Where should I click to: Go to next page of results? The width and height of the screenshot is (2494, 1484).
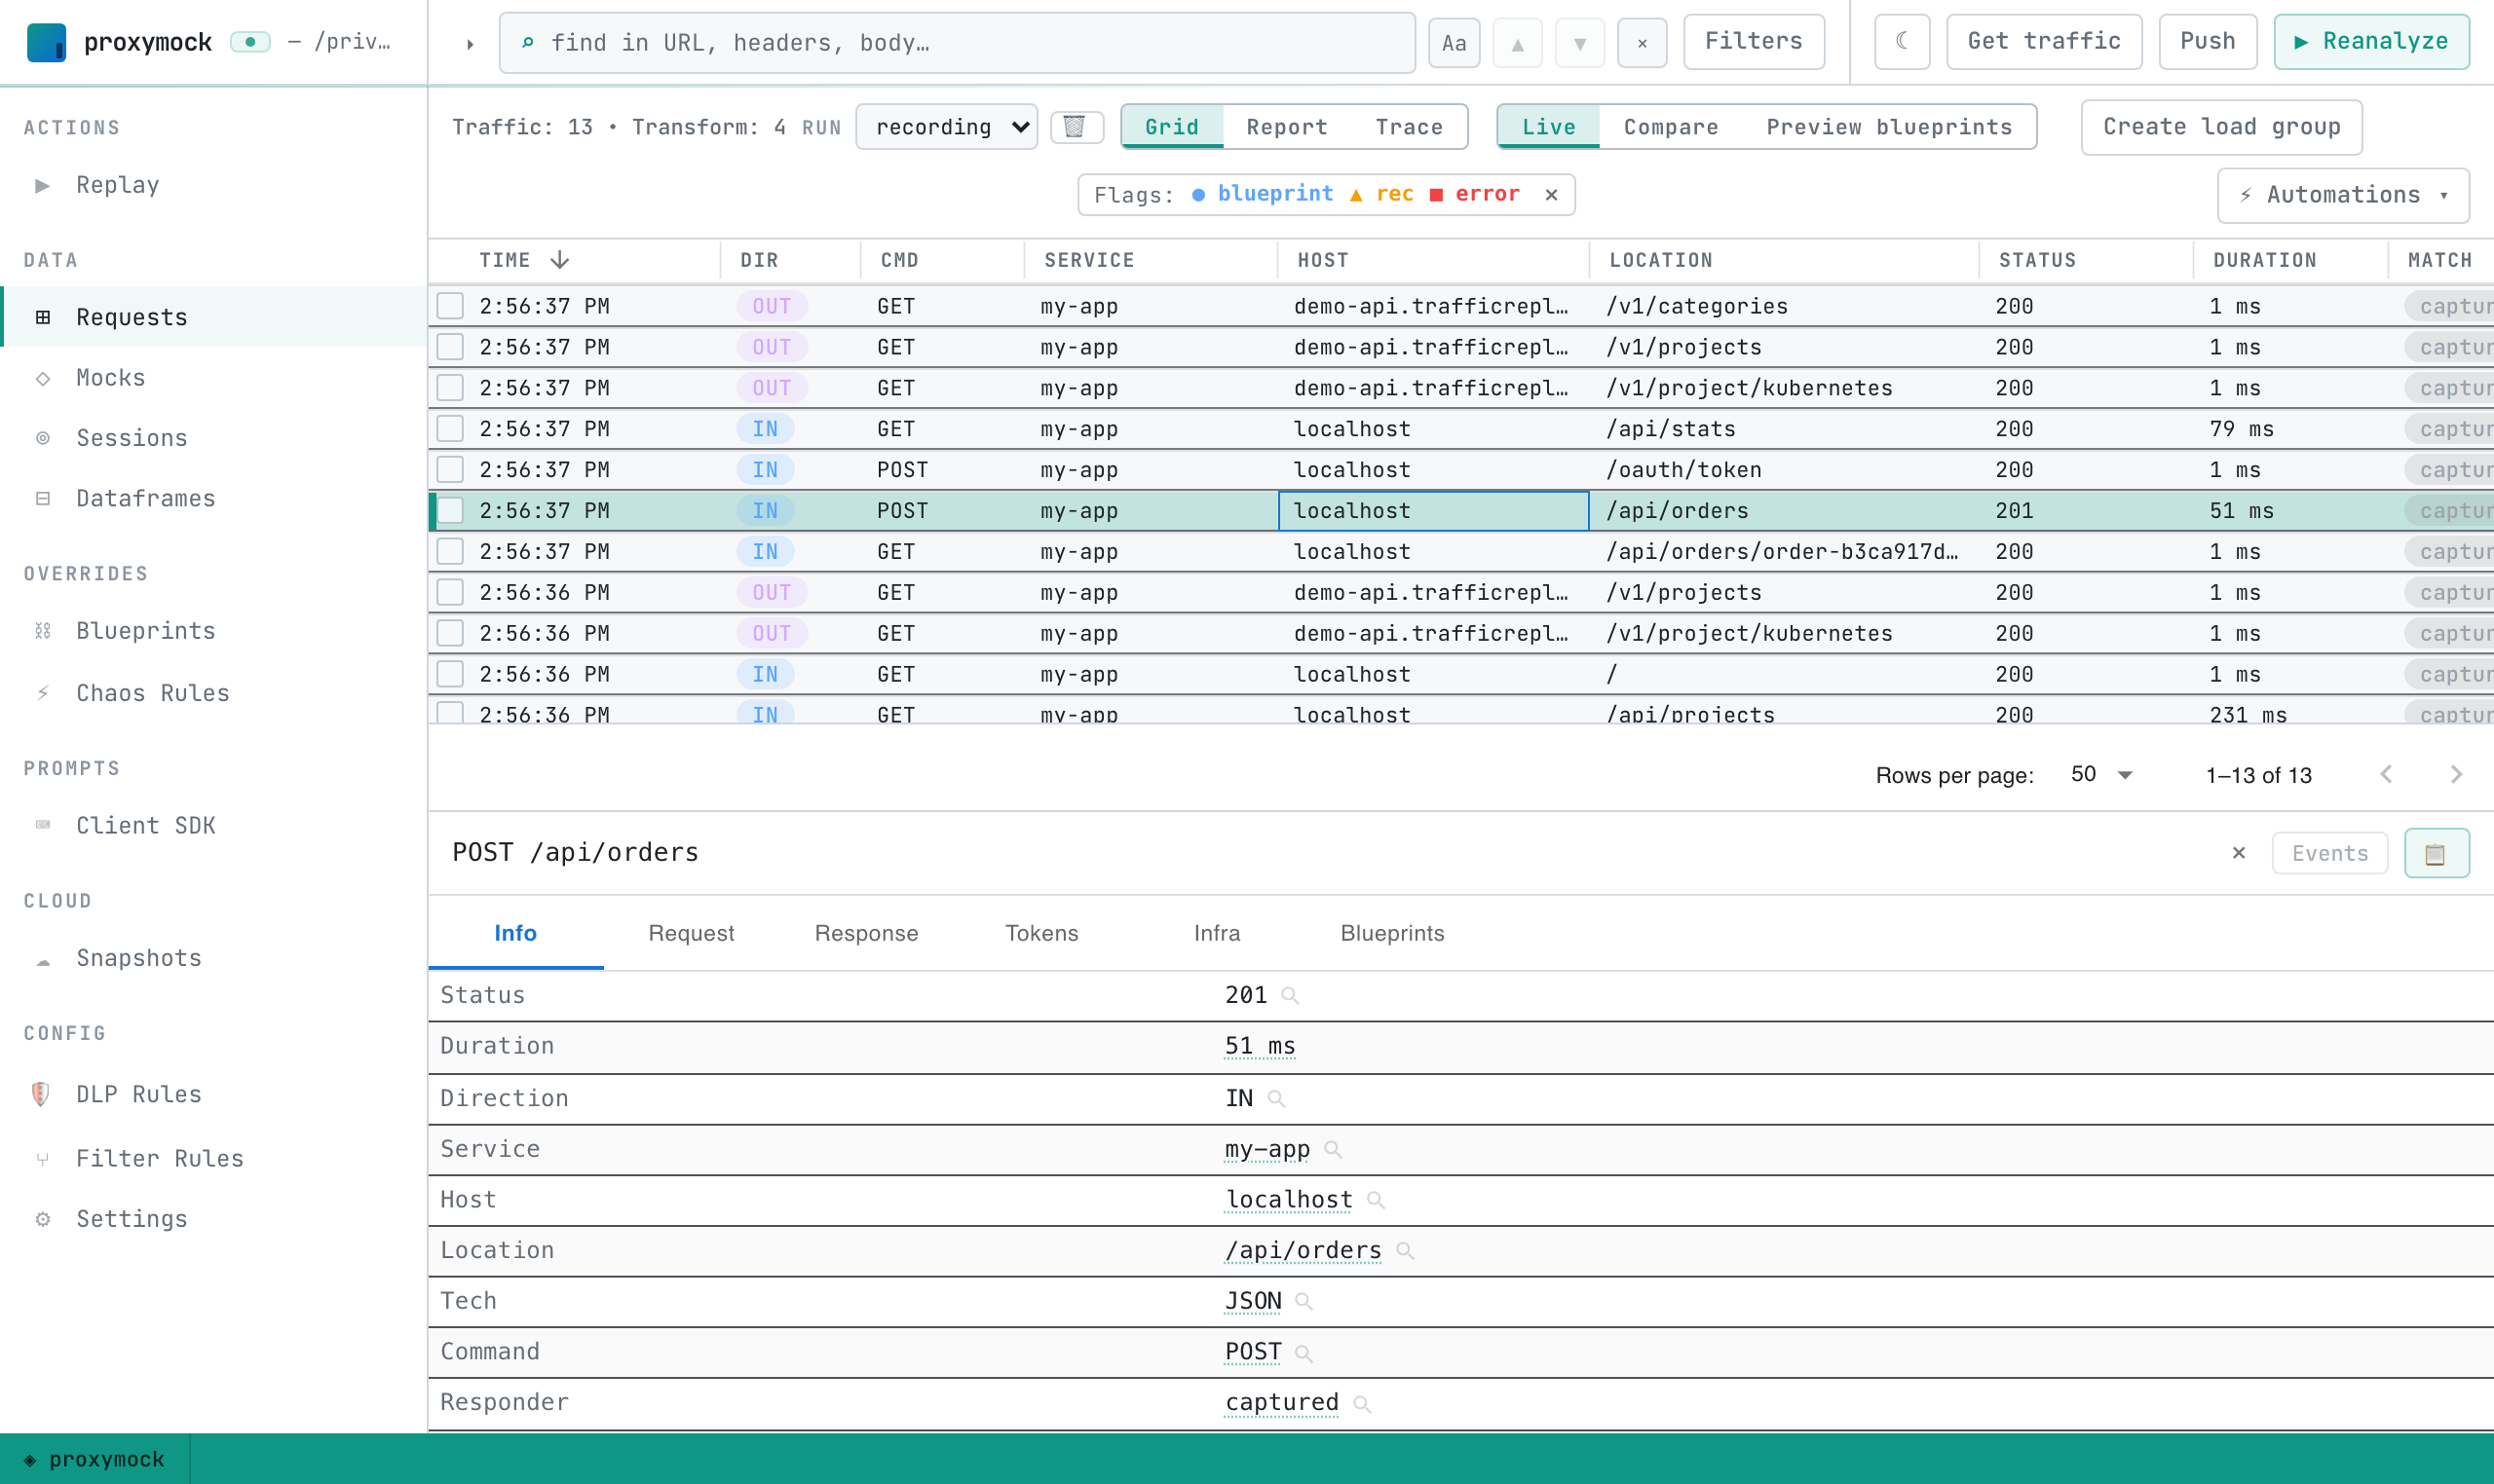tap(2456, 775)
